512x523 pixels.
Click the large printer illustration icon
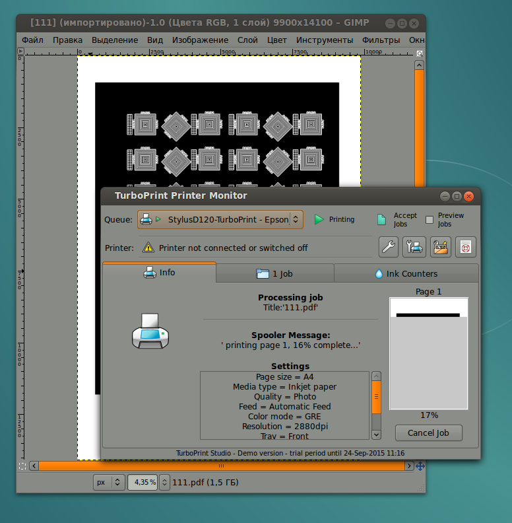point(150,331)
